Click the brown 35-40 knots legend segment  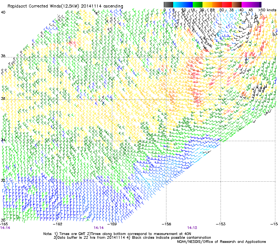[237, 5]
